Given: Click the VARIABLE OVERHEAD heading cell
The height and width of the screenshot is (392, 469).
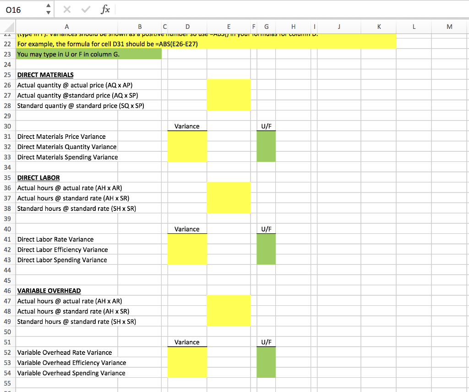Looking at the screenshot, I should [x=49, y=291].
